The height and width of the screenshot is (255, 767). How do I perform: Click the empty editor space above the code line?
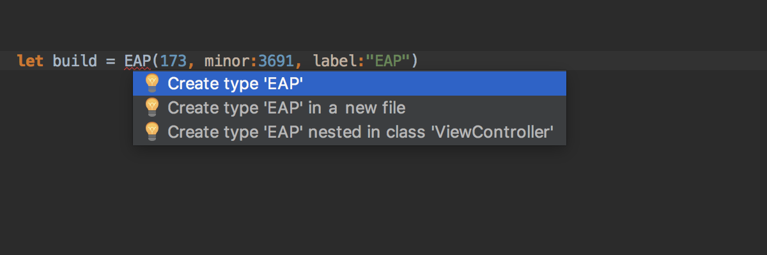click(x=383, y=25)
